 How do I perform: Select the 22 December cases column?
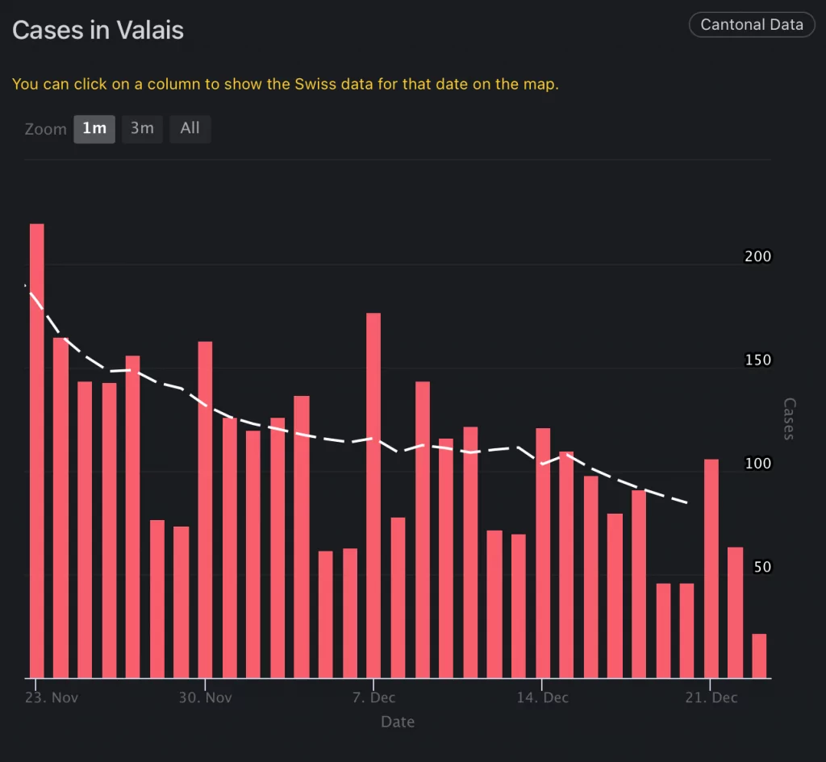[735, 613]
